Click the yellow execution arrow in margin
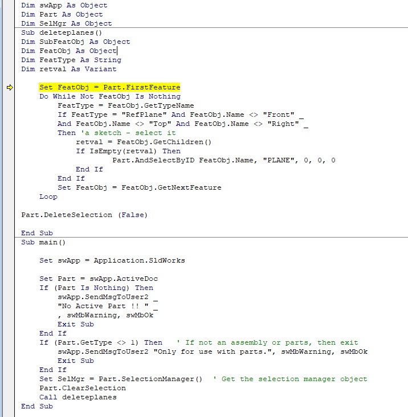408x417 pixels. tap(10, 88)
